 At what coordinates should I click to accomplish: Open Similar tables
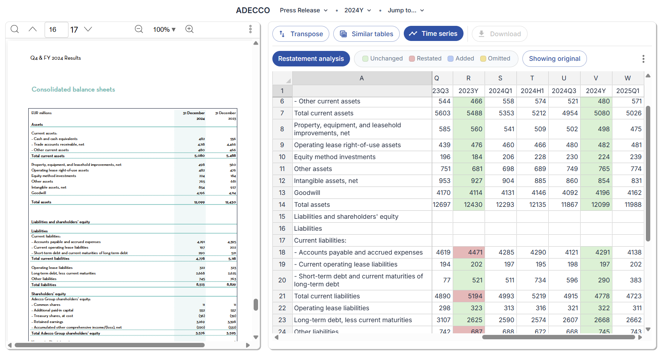pyautogui.click(x=366, y=34)
